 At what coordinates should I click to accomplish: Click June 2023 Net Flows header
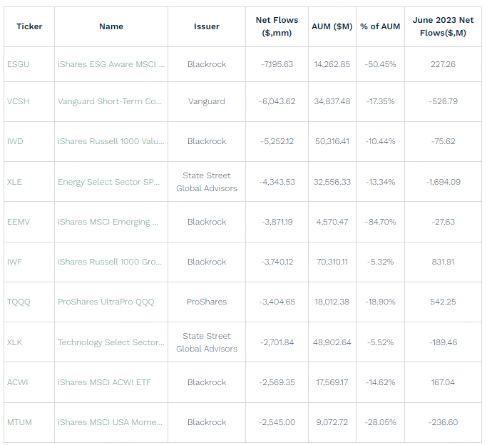coord(443,26)
